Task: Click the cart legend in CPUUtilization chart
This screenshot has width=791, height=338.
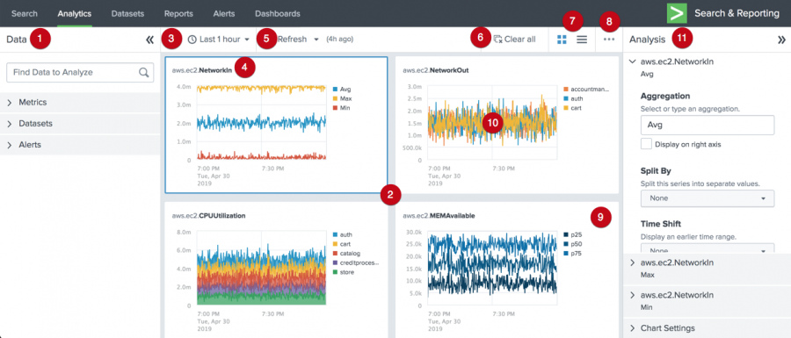Action: coord(342,244)
